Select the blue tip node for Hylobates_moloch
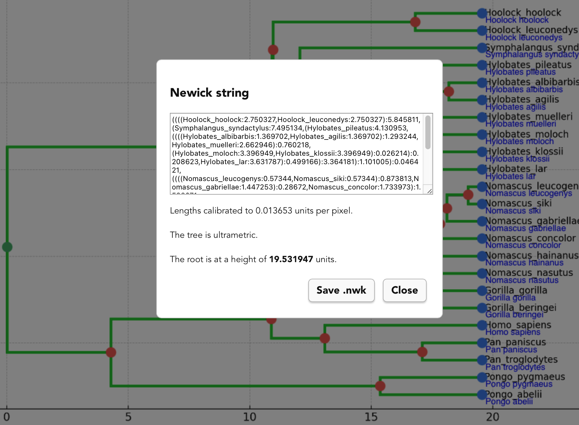This screenshot has height=425, width=579. click(x=482, y=134)
